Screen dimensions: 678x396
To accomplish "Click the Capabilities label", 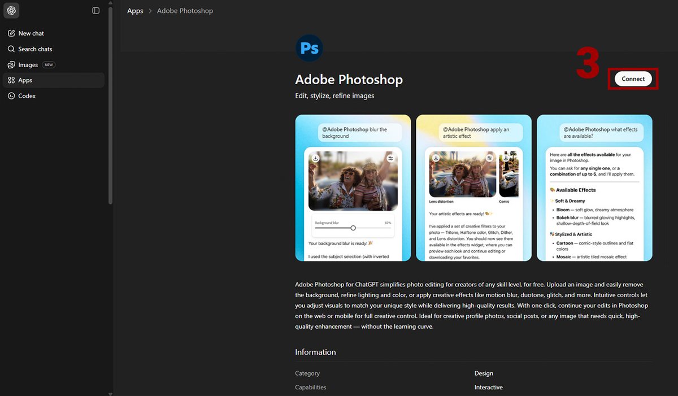I will [x=311, y=388].
